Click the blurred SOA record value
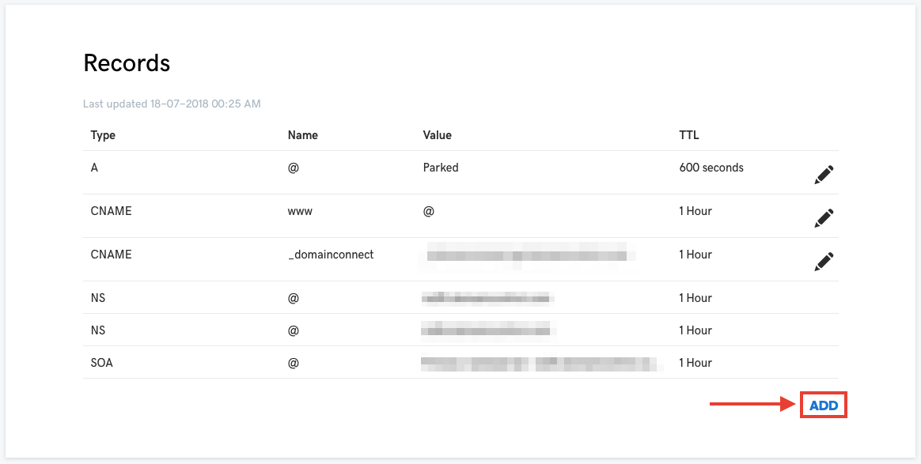The height and width of the screenshot is (464, 921). tap(540, 364)
